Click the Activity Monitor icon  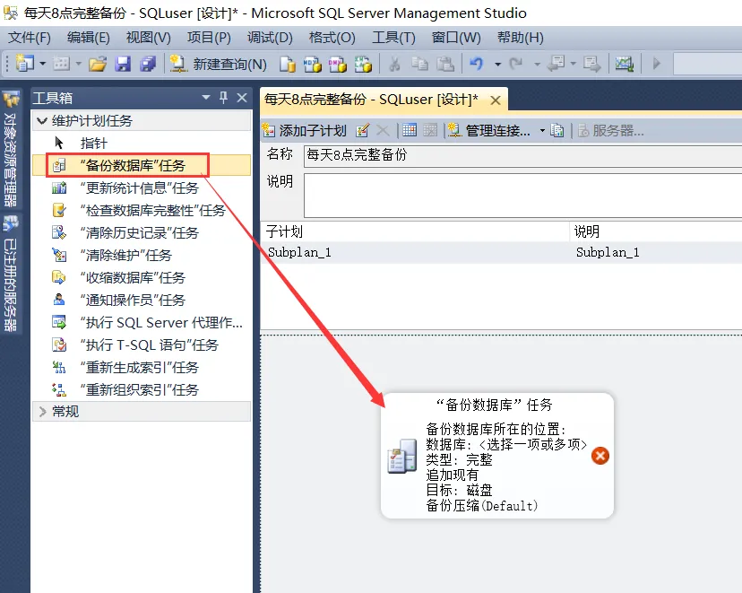625,64
